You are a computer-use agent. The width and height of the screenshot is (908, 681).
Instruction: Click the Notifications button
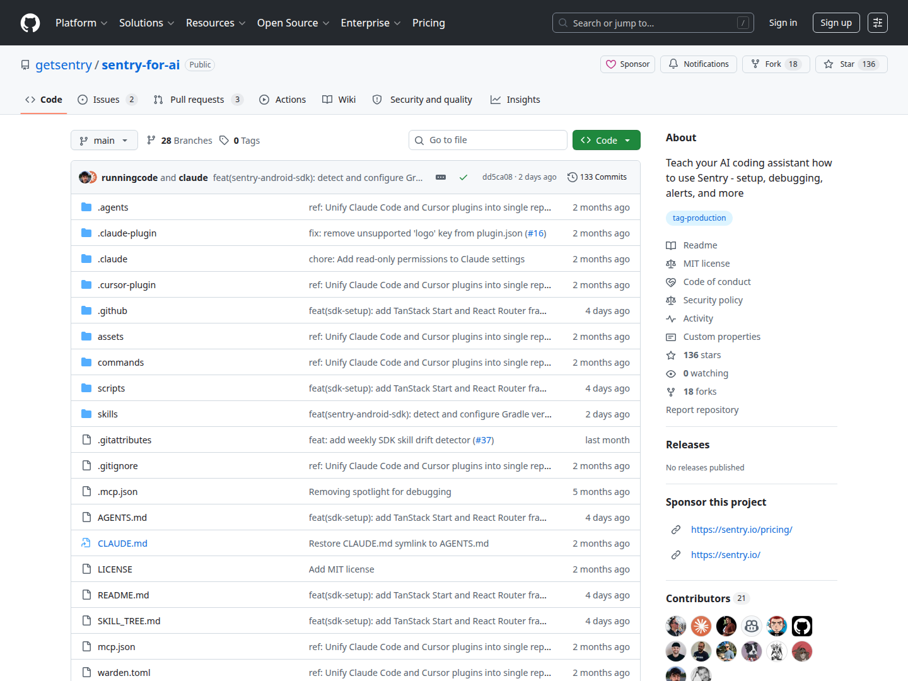[699, 64]
